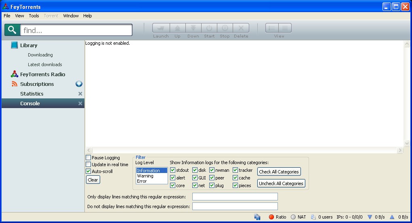This screenshot has height=223, width=412.
Task: Click the network computers status icon
Action: [257, 217]
